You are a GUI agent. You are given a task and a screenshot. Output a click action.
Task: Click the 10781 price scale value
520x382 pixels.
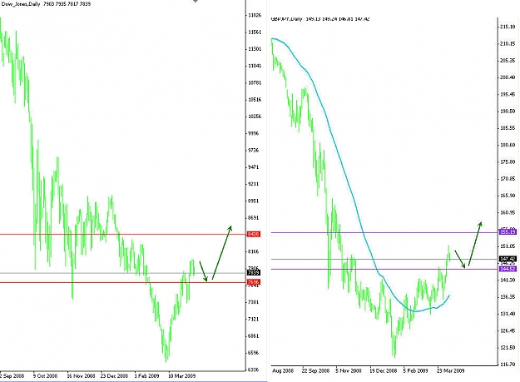click(255, 82)
